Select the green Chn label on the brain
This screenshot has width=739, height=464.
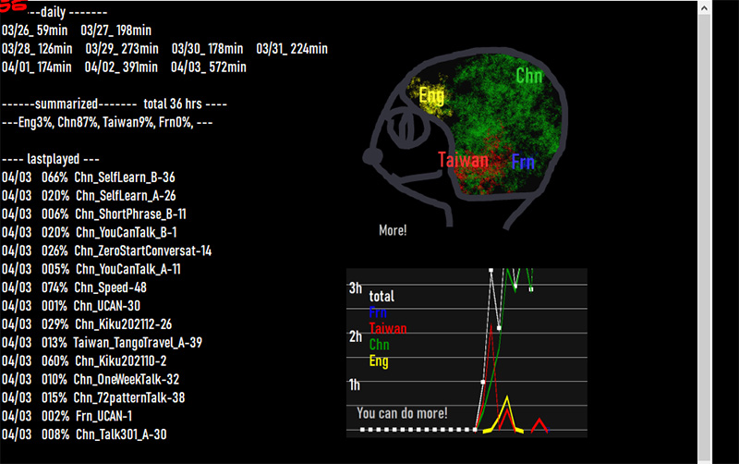point(528,76)
